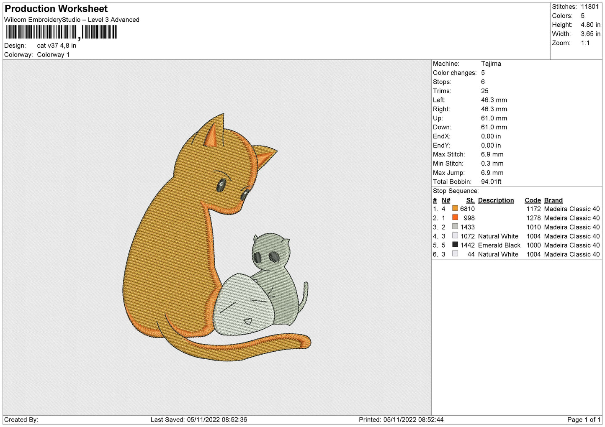Click the Colors value 5 in header

click(x=582, y=16)
